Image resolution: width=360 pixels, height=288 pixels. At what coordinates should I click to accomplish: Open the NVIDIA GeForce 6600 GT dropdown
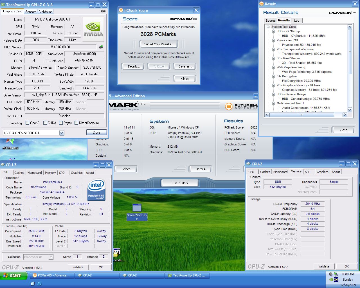click(x=62, y=133)
